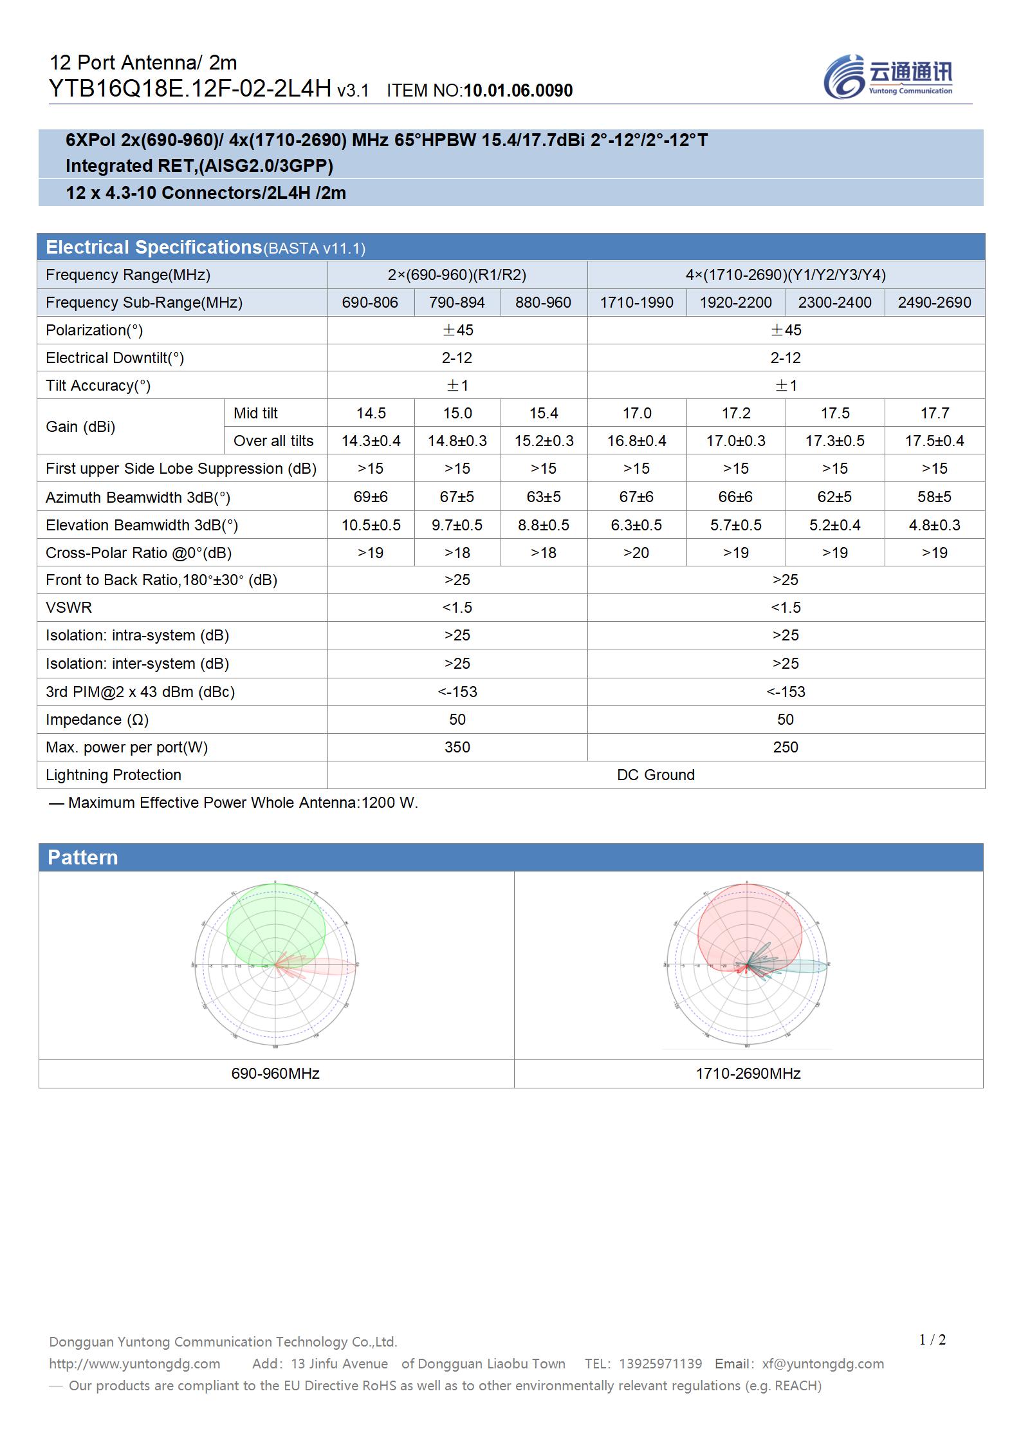1021x1445 pixels.
Task: Click the 690-960MHz polar pattern chart
Action: (275, 964)
